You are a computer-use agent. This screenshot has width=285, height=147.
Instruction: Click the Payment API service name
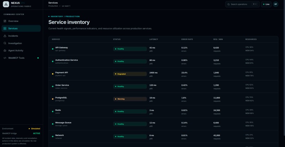point(62,72)
